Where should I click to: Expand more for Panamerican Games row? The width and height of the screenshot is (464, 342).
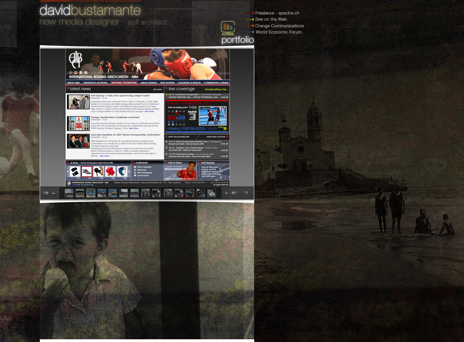225,156
